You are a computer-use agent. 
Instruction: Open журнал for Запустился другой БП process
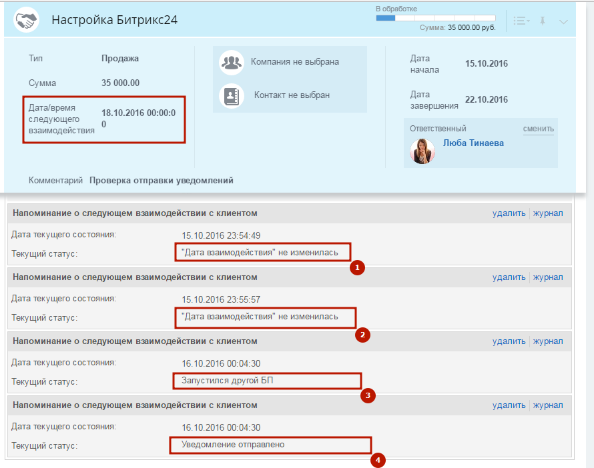(x=548, y=341)
